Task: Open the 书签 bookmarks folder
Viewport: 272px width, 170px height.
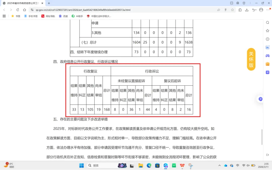Action: [16, 16]
